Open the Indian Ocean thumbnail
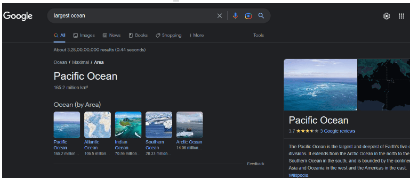Screen dimensions: 410x195 (x=128, y=125)
